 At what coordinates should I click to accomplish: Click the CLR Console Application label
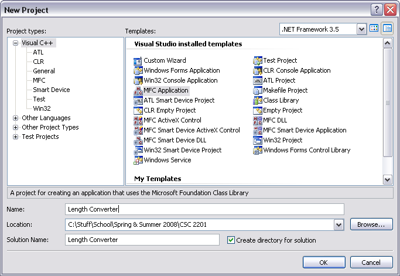[x=297, y=70]
